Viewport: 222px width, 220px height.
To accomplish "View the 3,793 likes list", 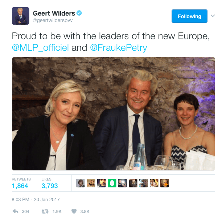I will (50, 183).
